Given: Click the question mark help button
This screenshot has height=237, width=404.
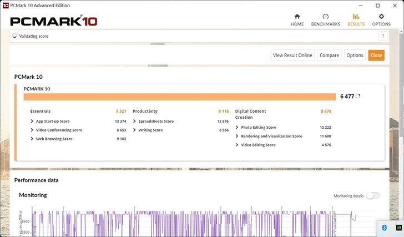Looking at the screenshot, I should tap(383, 36).
